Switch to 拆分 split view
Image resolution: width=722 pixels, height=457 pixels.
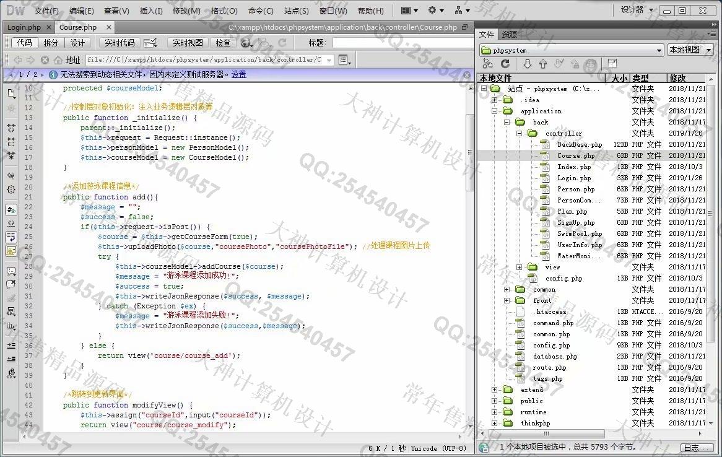[51, 43]
